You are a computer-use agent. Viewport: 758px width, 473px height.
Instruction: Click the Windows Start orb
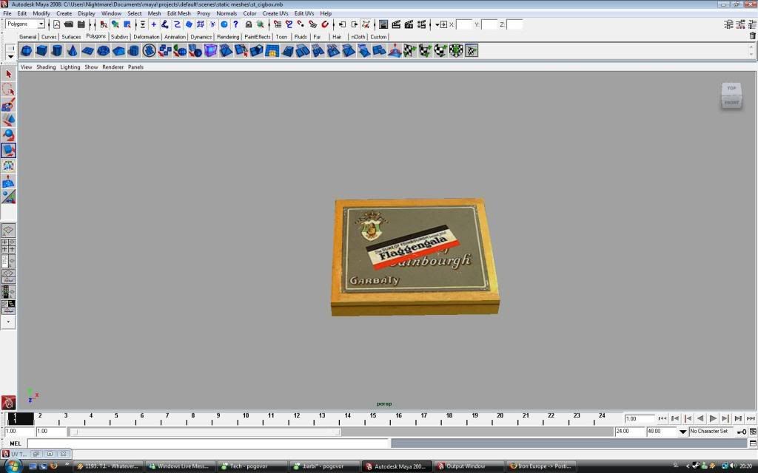(13, 466)
